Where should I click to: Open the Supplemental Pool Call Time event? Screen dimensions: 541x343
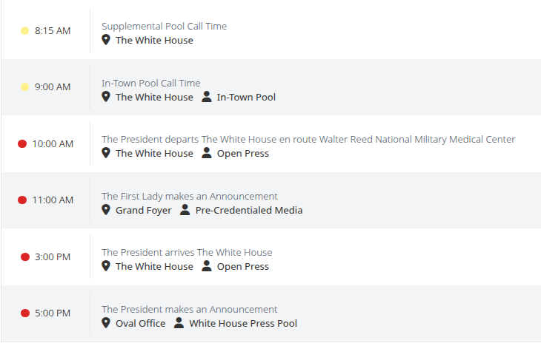click(164, 27)
